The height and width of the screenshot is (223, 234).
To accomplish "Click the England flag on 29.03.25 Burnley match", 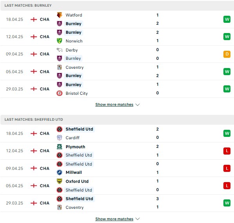I will pyautogui.click(x=34, y=89).
